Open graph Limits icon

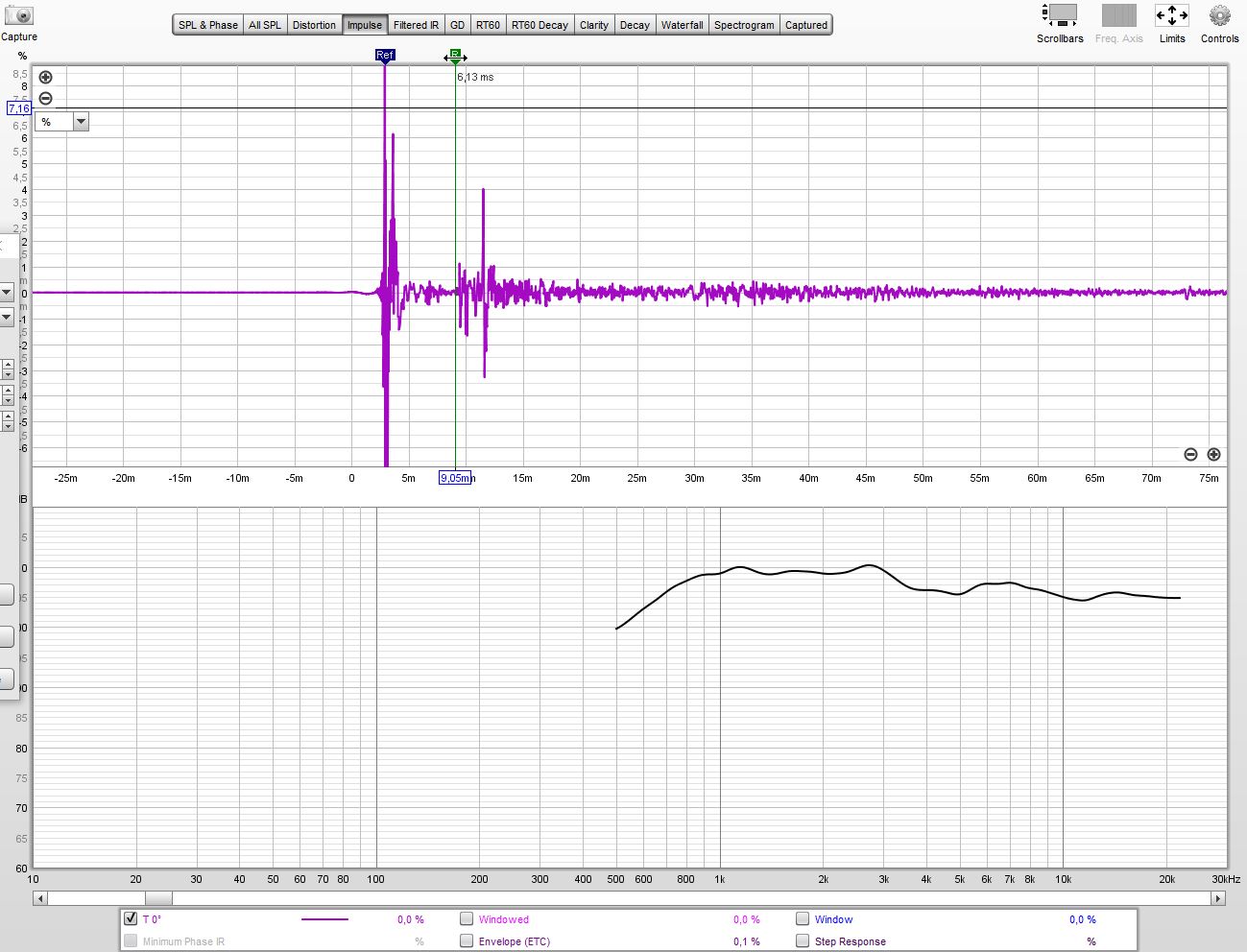tap(1171, 16)
